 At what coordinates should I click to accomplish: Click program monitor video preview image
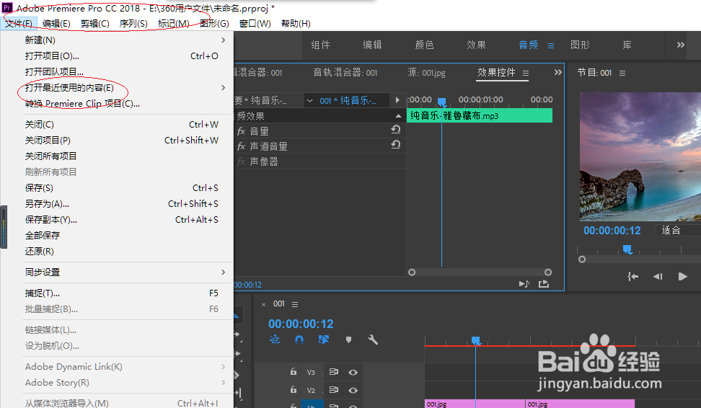pos(640,157)
